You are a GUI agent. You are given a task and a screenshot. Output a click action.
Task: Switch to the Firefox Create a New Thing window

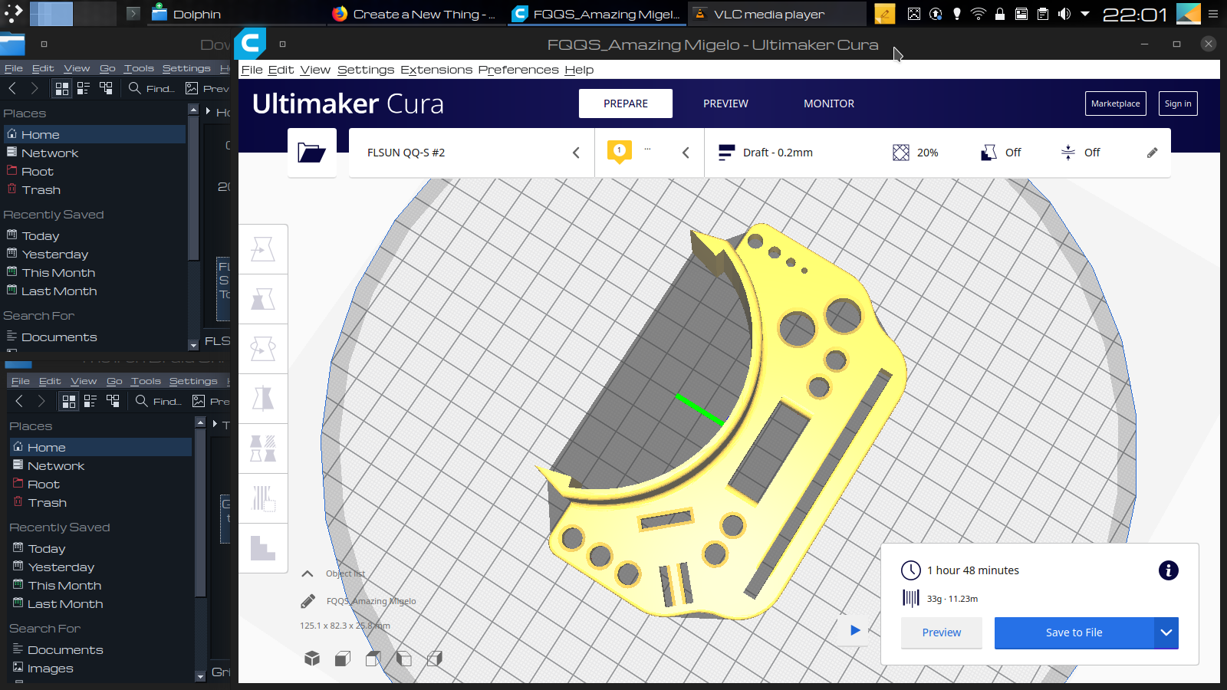416,14
